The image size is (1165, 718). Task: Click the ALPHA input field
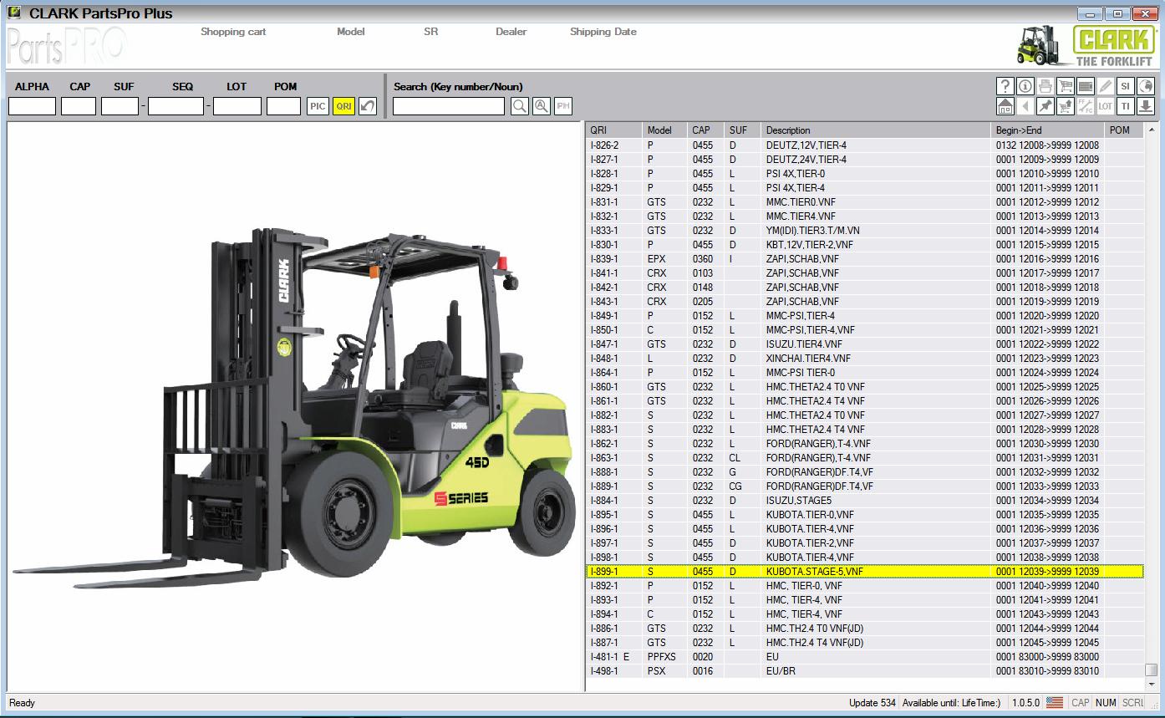click(32, 106)
